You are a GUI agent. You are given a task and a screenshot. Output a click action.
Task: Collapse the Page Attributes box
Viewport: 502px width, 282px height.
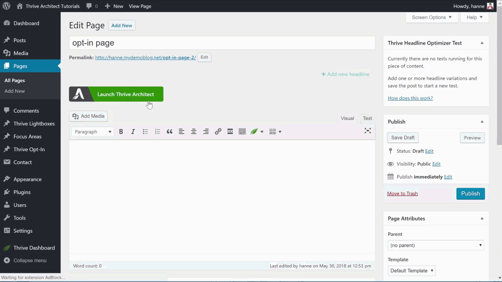click(482, 219)
